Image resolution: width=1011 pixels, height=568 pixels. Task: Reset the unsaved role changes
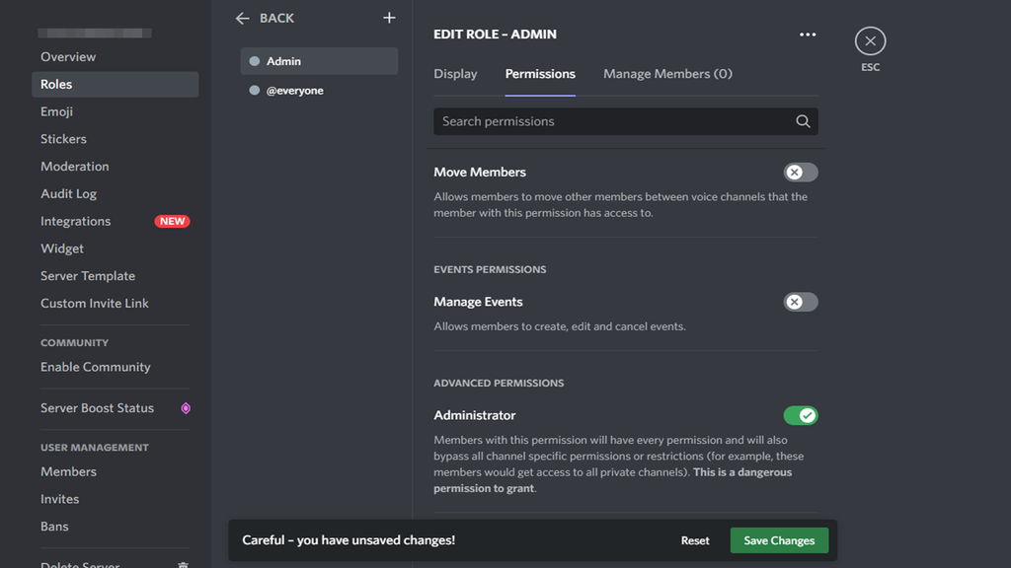click(x=695, y=540)
